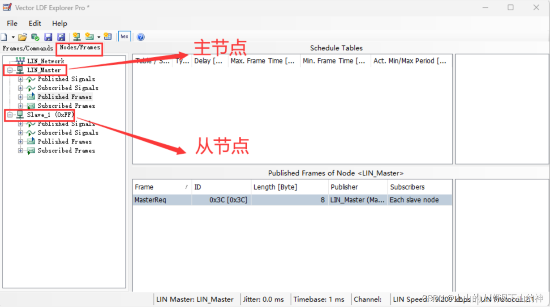Screen dimensions: 550x307
Task: Save the current LDF file
Action: tap(48, 37)
